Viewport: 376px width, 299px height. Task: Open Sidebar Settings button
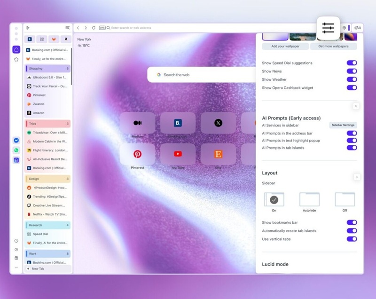click(343, 125)
